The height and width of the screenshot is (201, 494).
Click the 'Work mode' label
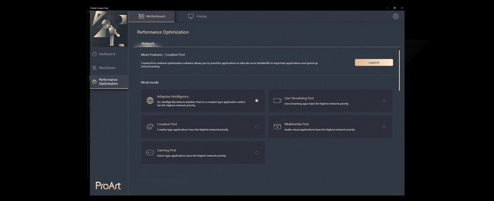(x=150, y=82)
